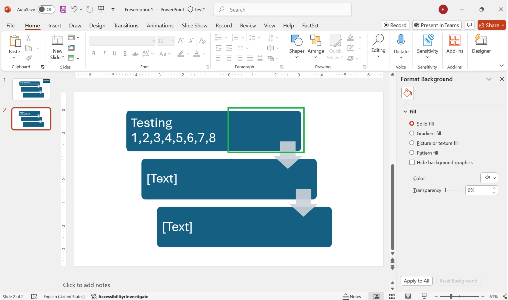Open the Designer ideas pane
Viewport: 508px width, 300px height.
pyautogui.click(x=481, y=44)
